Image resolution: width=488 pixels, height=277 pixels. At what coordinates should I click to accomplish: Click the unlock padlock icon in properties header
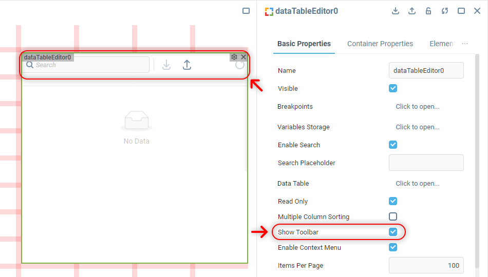tap(428, 11)
